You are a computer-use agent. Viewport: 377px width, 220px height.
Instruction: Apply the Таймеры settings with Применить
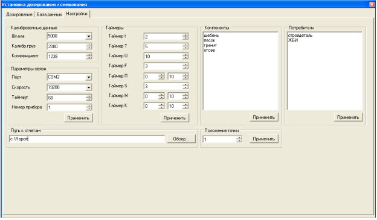point(175,118)
